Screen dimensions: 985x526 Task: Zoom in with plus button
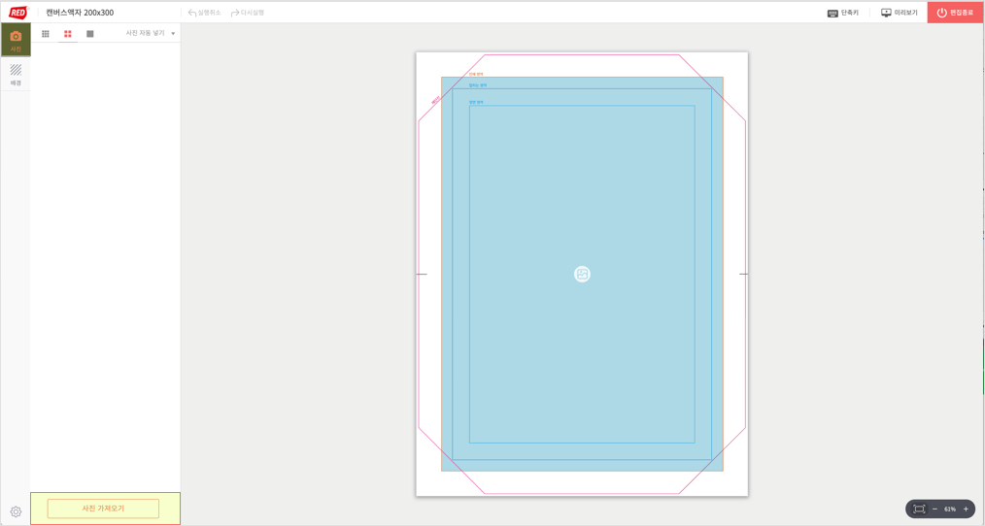[x=966, y=510]
